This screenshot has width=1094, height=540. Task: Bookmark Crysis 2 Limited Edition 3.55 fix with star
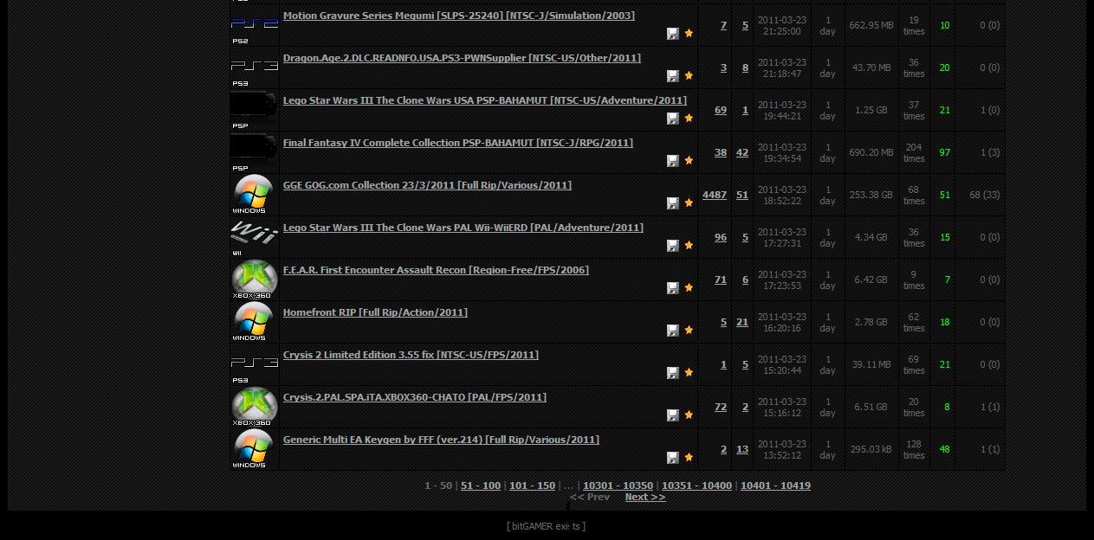click(x=689, y=372)
